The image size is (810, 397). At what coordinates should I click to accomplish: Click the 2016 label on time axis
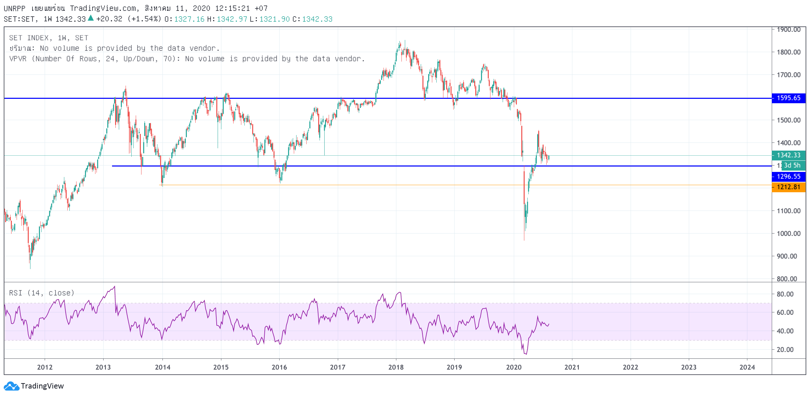tap(279, 368)
